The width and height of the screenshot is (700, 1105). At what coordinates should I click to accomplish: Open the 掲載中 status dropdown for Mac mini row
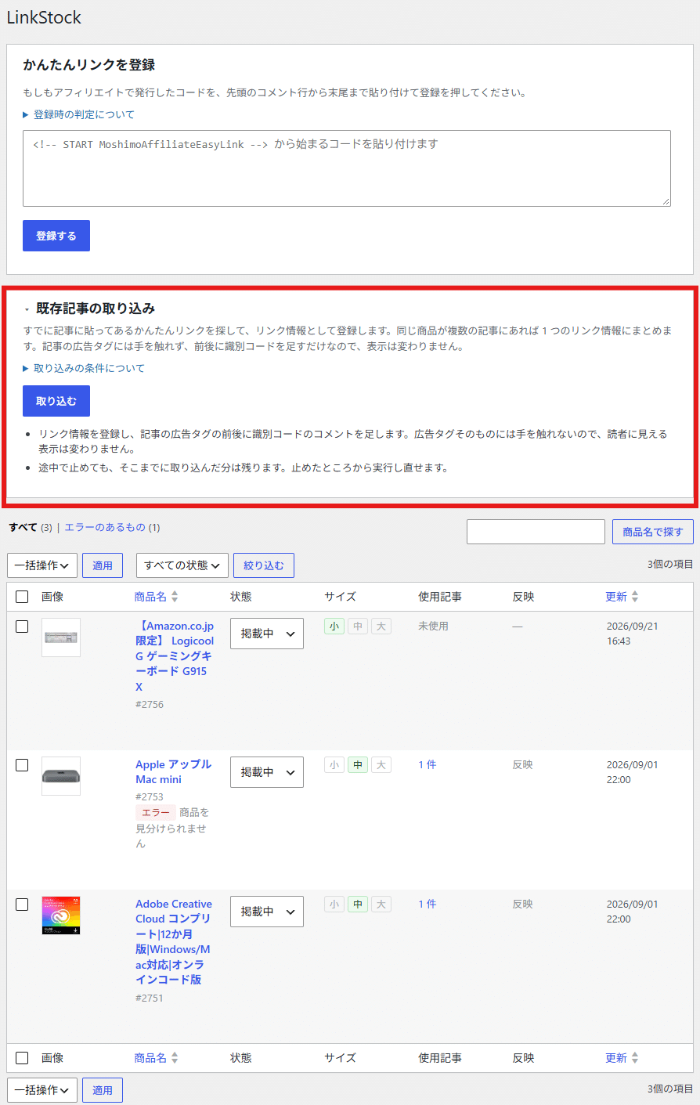click(x=267, y=772)
